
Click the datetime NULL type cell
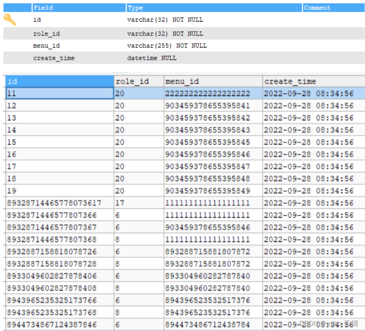click(x=152, y=58)
